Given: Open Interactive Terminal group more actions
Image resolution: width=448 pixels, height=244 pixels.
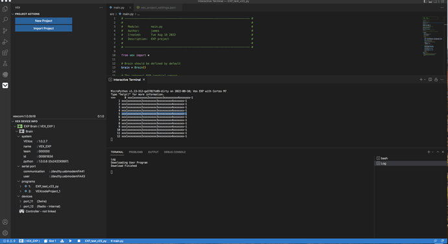Looking at the screenshot, I should [442, 80].
